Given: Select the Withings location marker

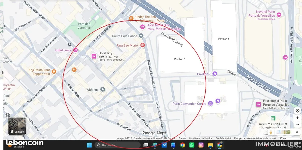Looking at the screenshot, I should (103, 89).
